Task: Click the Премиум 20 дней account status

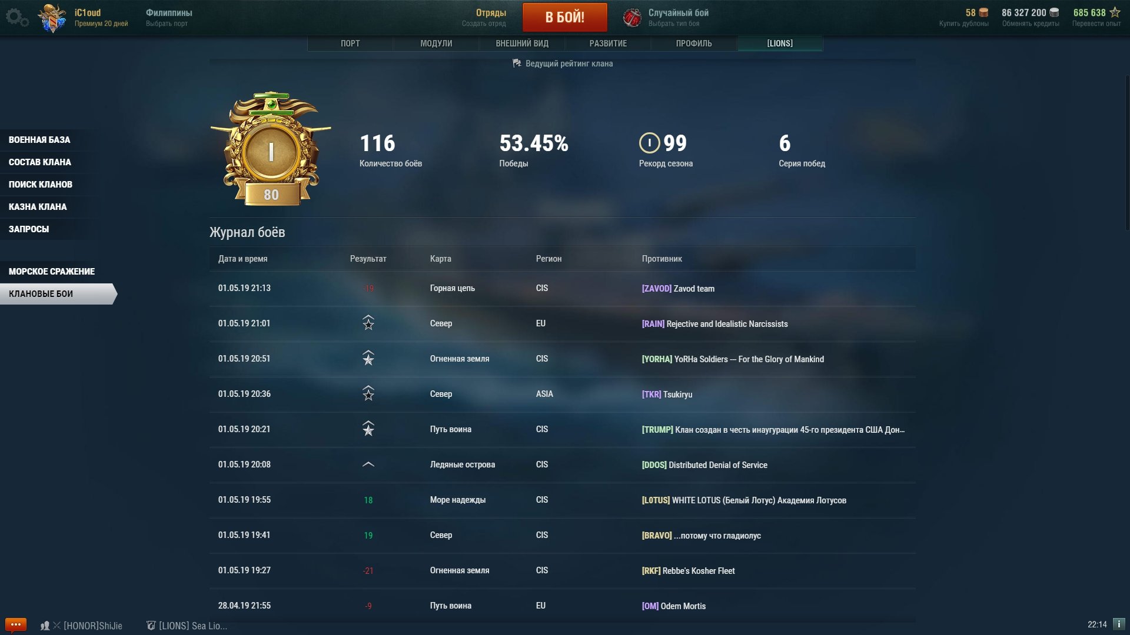Action: 101,24
